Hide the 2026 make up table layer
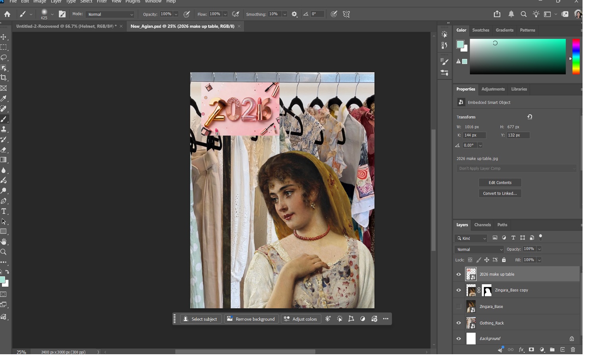 459,274
